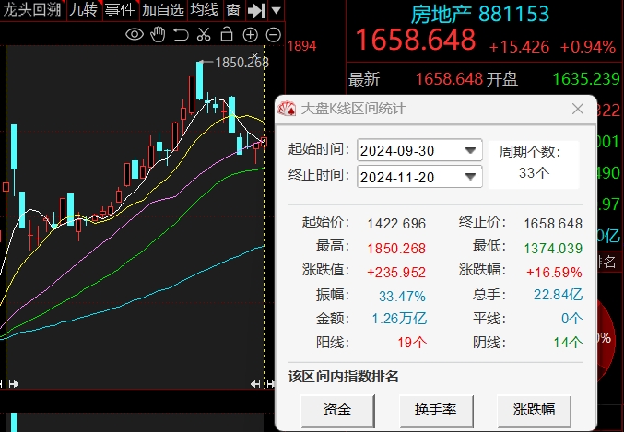Screen dimensions: 624x432
Task: Toggle the chart lock icon
Action: (x=227, y=35)
